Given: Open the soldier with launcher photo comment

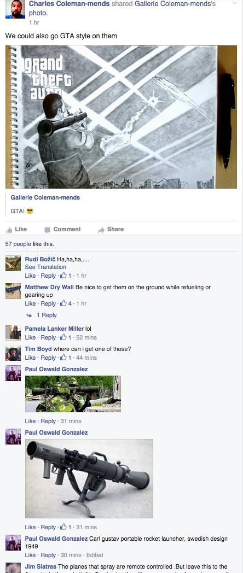Looking at the screenshot, I should [73, 394].
